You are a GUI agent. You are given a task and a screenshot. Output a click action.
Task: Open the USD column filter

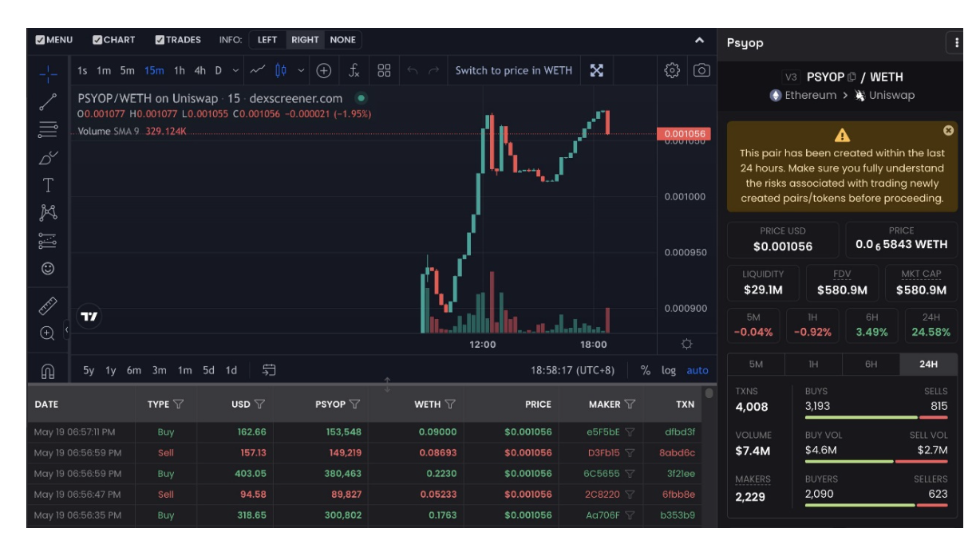[x=259, y=404]
